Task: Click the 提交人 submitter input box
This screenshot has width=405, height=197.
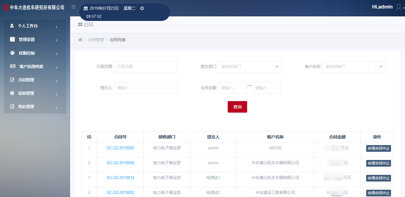Action: [145, 88]
